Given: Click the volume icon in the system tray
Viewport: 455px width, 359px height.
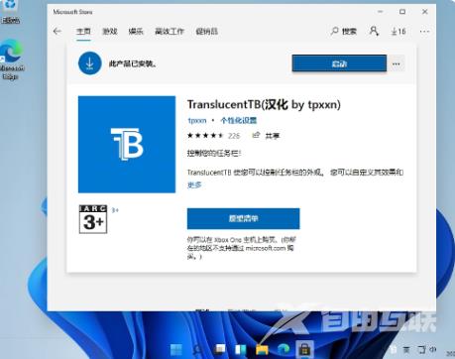Looking at the screenshot, I should (x=433, y=349).
